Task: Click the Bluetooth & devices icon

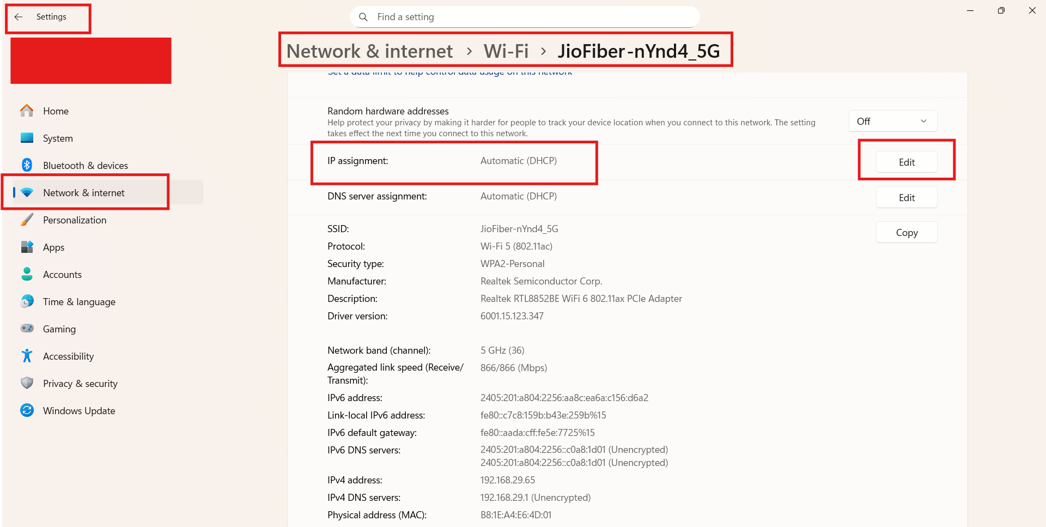Action: coord(27,165)
